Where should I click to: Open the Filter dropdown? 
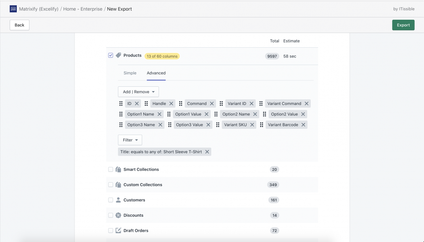[130, 140]
